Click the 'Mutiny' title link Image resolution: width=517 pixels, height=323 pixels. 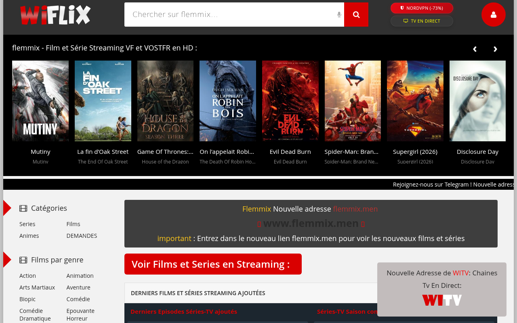click(x=40, y=152)
